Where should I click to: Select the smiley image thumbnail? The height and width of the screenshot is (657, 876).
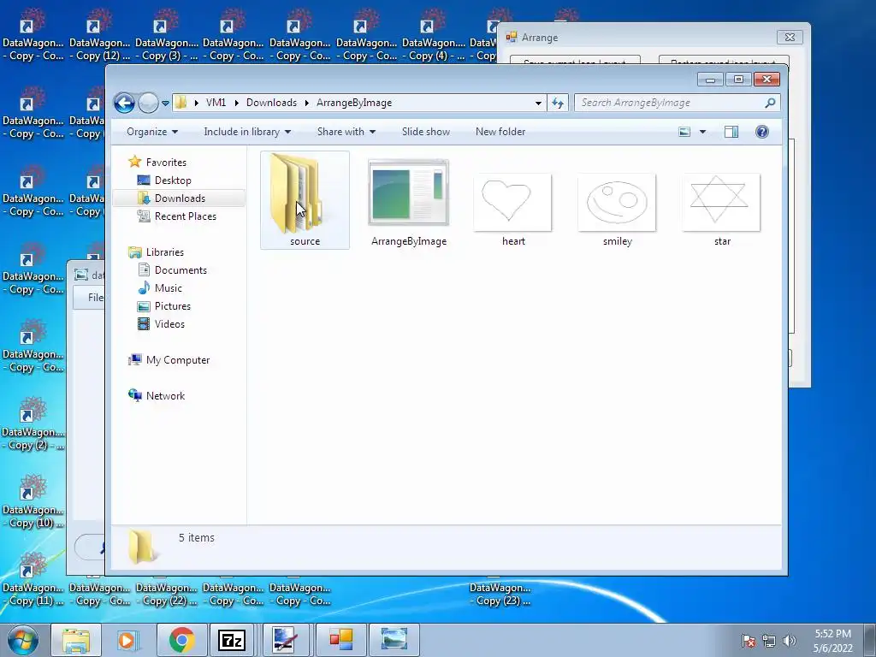coord(617,202)
